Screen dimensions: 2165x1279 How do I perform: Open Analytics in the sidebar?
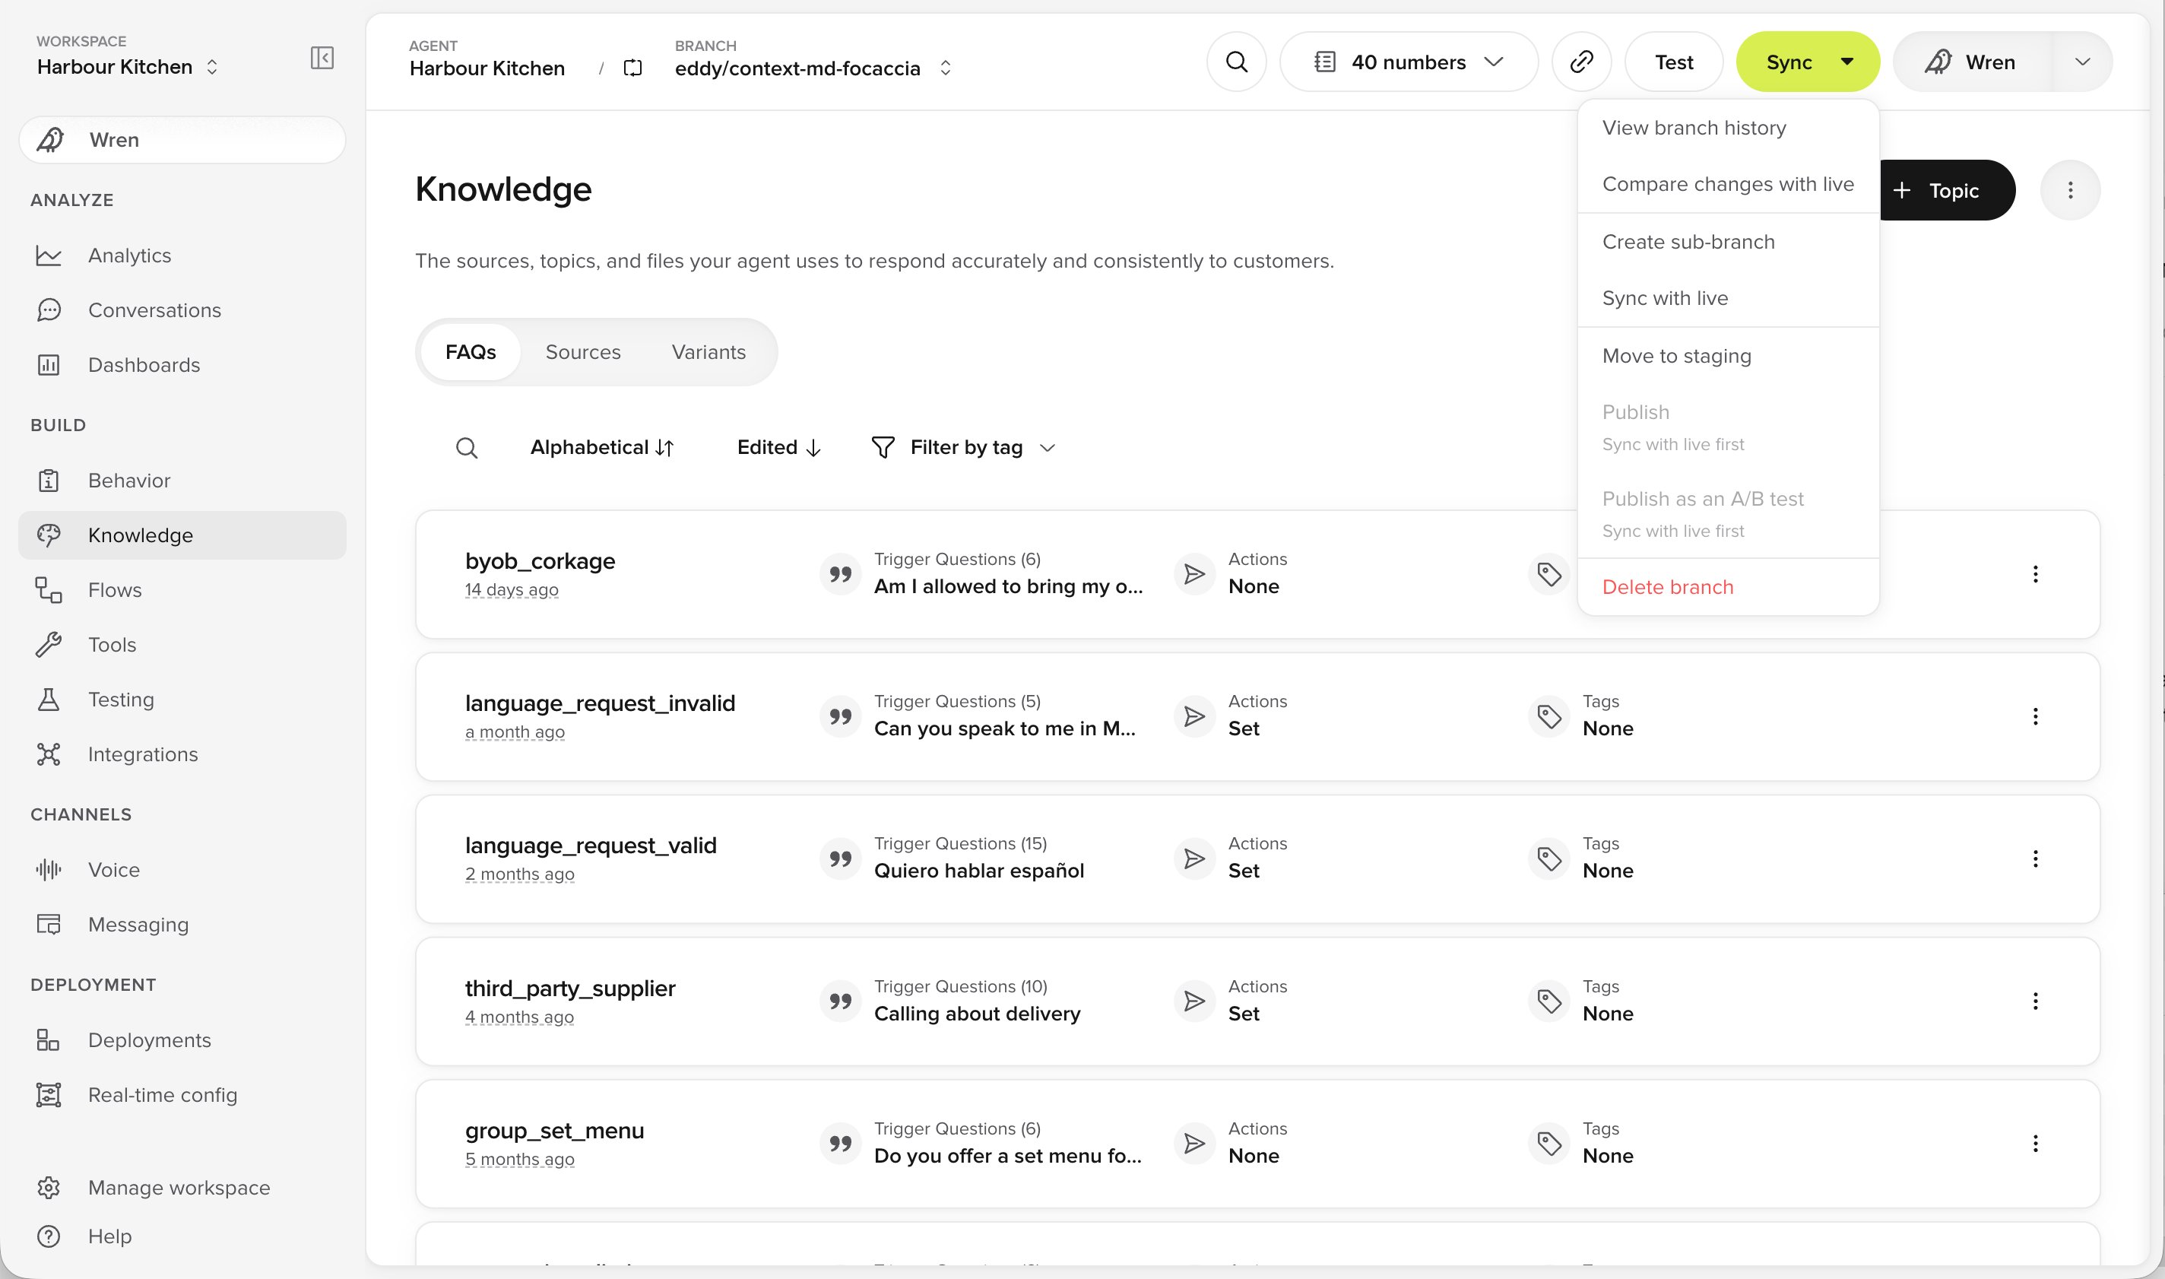(x=182, y=255)
